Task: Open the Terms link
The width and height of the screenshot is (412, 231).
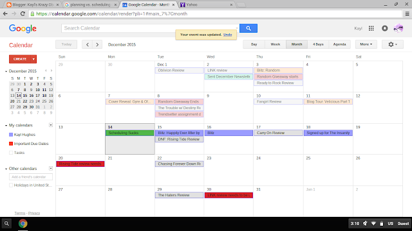Action: coord(20,213)
